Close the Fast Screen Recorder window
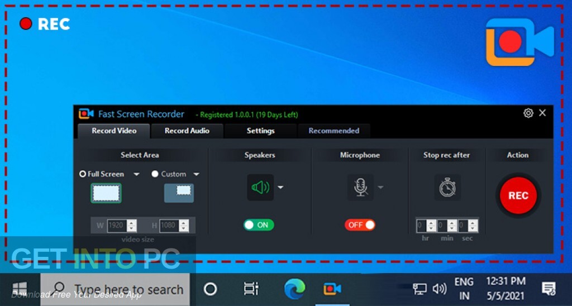Screen dimensions: 572x306 pos(542,113)
